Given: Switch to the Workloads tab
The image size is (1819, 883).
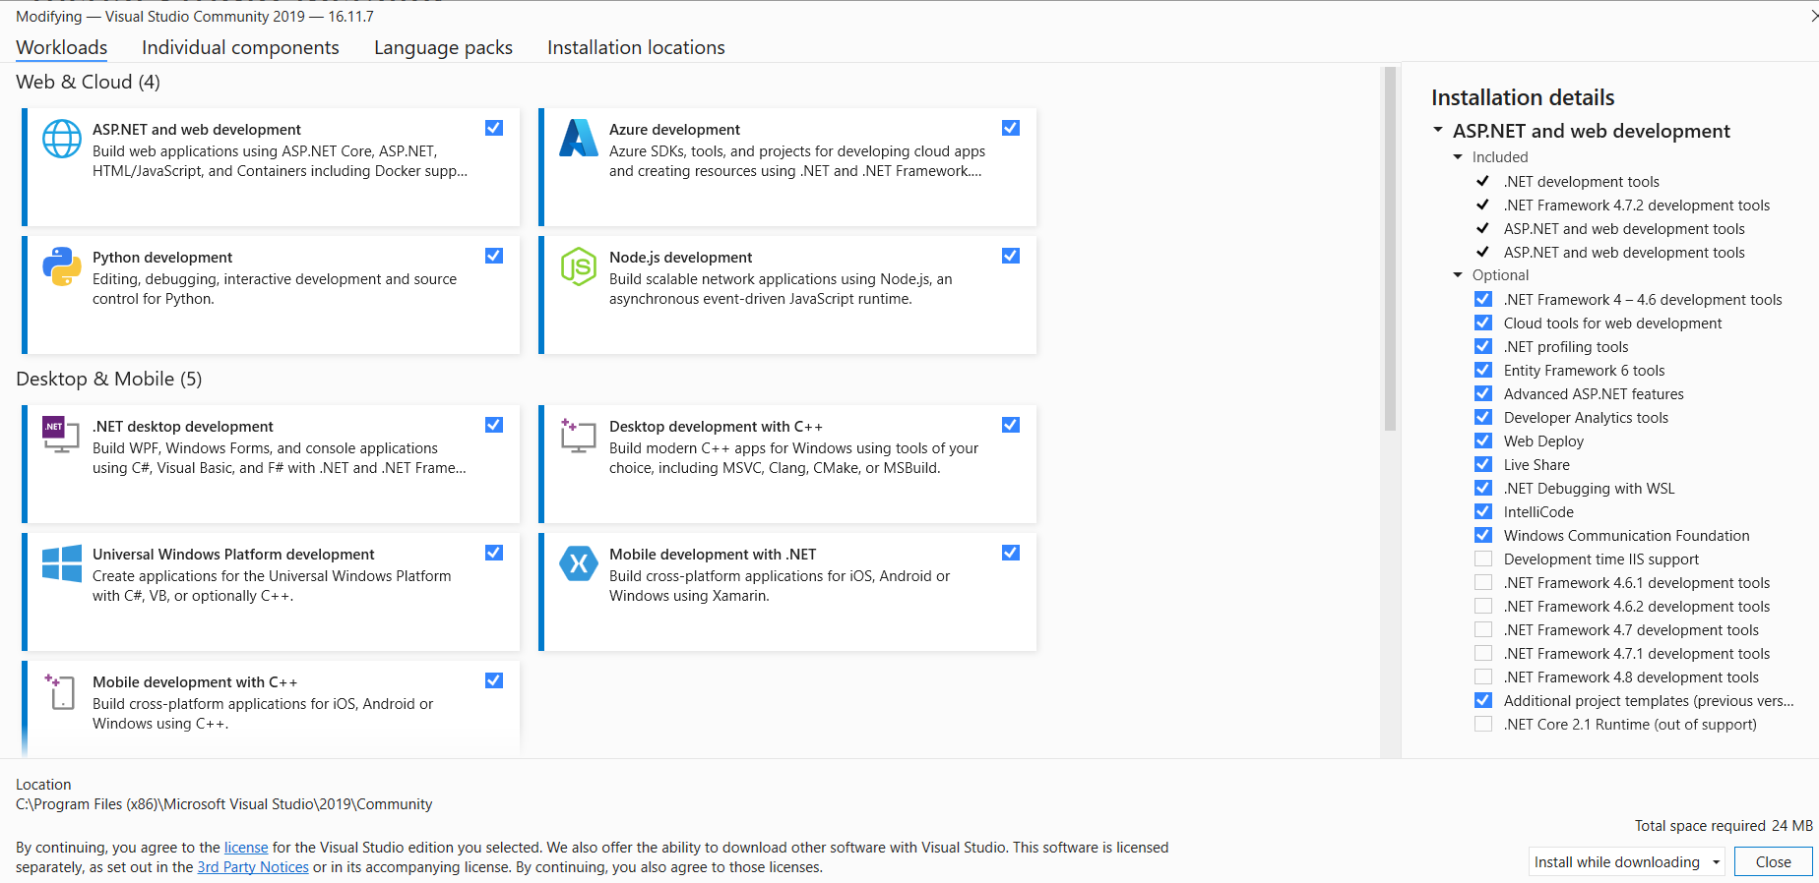Looking at the screenshot, I should coord(62,47).
